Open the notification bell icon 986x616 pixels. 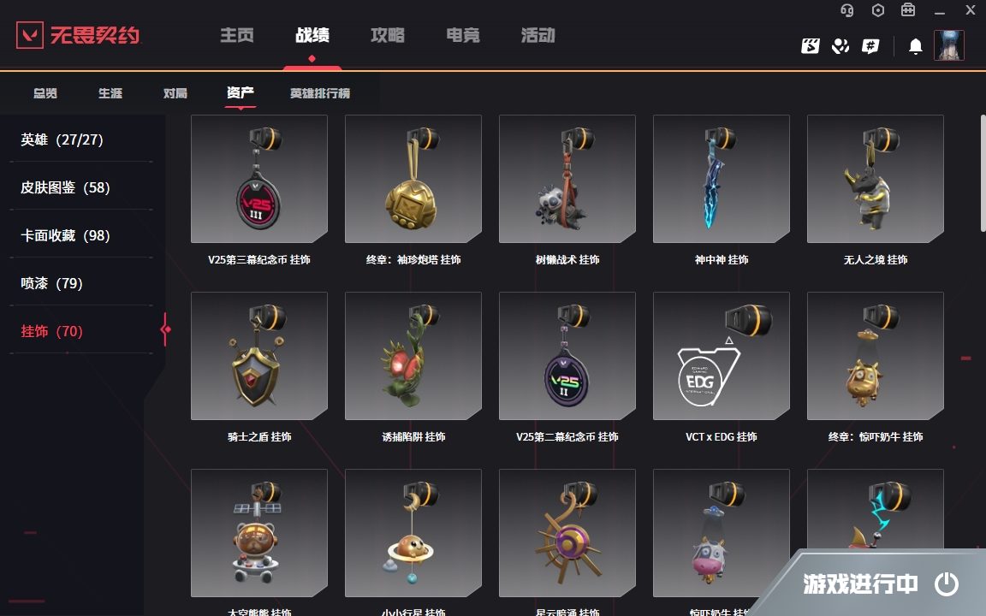[916, 46]
